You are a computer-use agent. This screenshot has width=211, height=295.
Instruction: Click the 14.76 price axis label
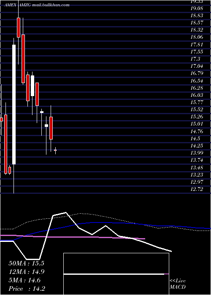[197, 131]
